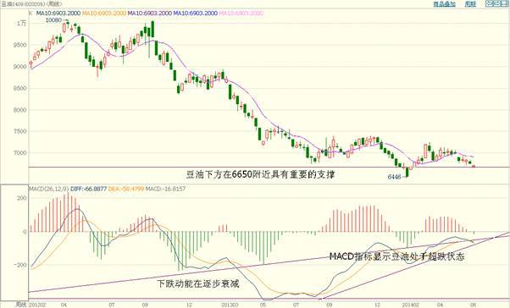Image resolution: width=510 pixels, height=308 pixels.
Task: Click the 8500 price axis label
Action: (x=20, y=88)
